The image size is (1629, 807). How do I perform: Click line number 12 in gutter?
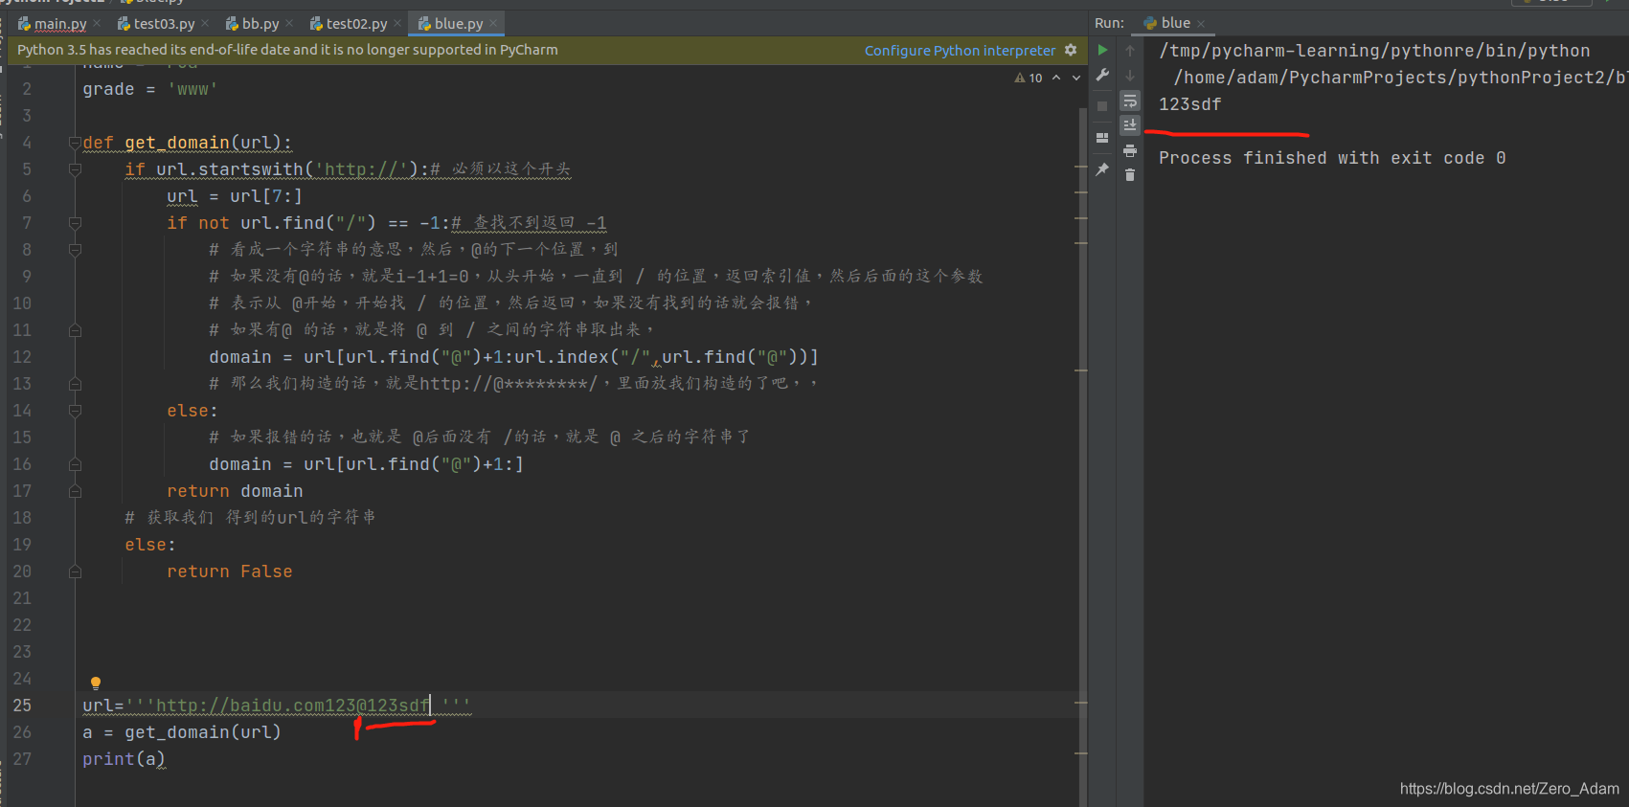coord(22,357)
